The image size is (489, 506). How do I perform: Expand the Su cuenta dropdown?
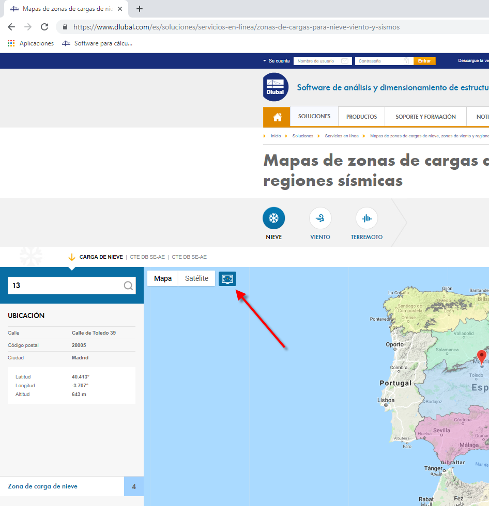click(x=277, y=61)
